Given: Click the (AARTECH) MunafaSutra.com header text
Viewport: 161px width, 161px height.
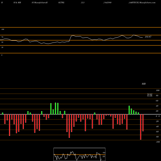Looking at the screenshot, I should [x=142, y=3].
